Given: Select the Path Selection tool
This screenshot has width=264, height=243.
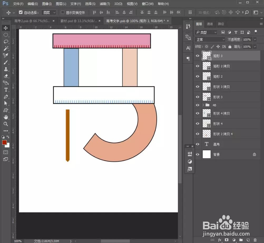Looking at the screenshot, I should coord(6,103).
